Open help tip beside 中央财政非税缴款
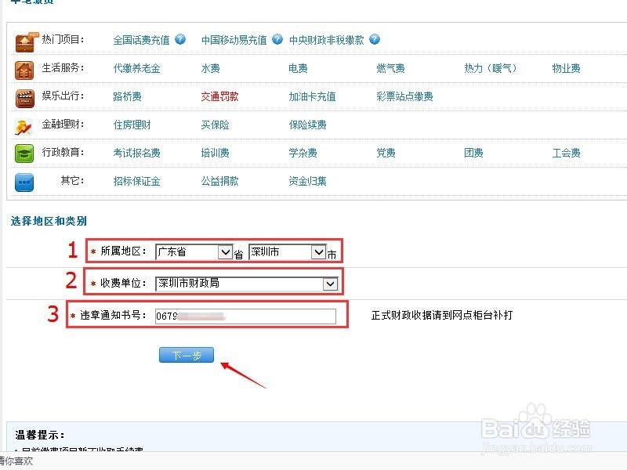The height and width of the screenshot is (470, 627). [x=375, y=39]
